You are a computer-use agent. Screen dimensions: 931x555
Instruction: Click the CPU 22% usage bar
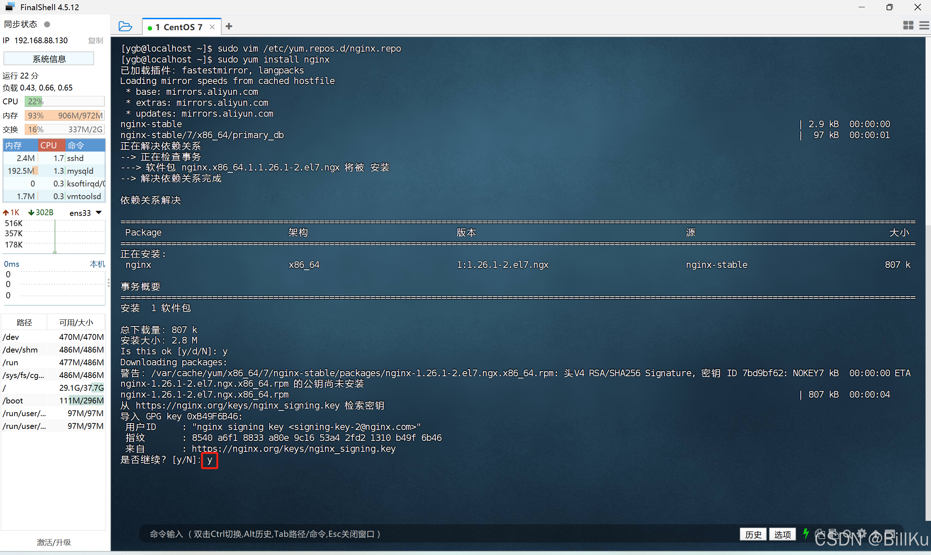coord(64,101)
